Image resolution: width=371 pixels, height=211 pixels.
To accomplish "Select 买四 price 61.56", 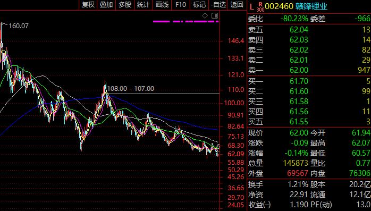I will pyautogui.click(x=299, y=112).
